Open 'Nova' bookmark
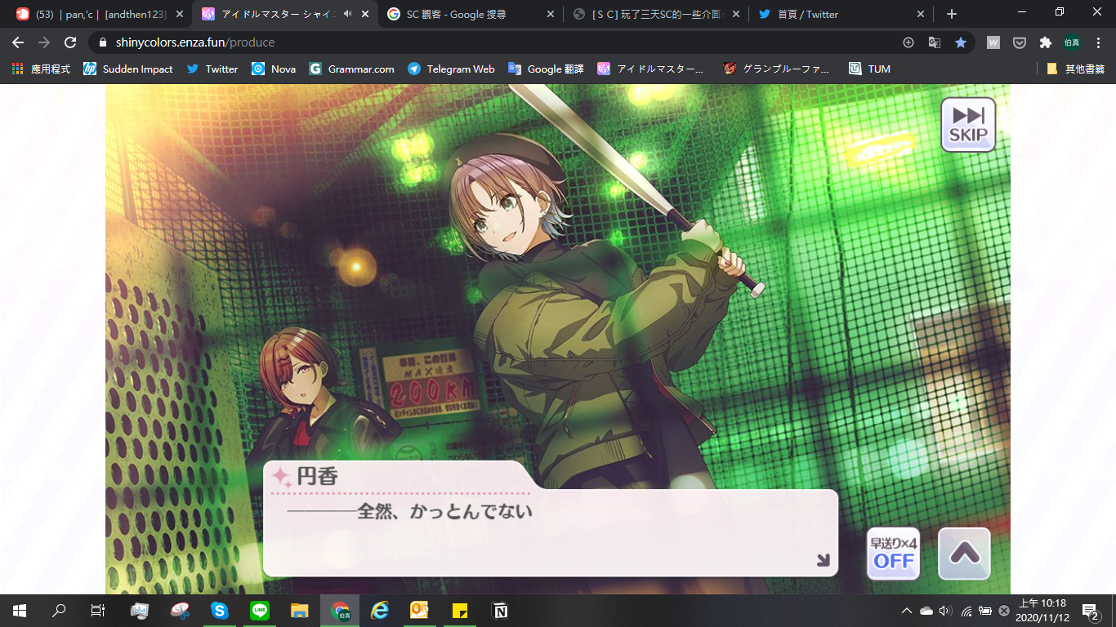This screenshot has height=627, width=1116. click(274, 69)
